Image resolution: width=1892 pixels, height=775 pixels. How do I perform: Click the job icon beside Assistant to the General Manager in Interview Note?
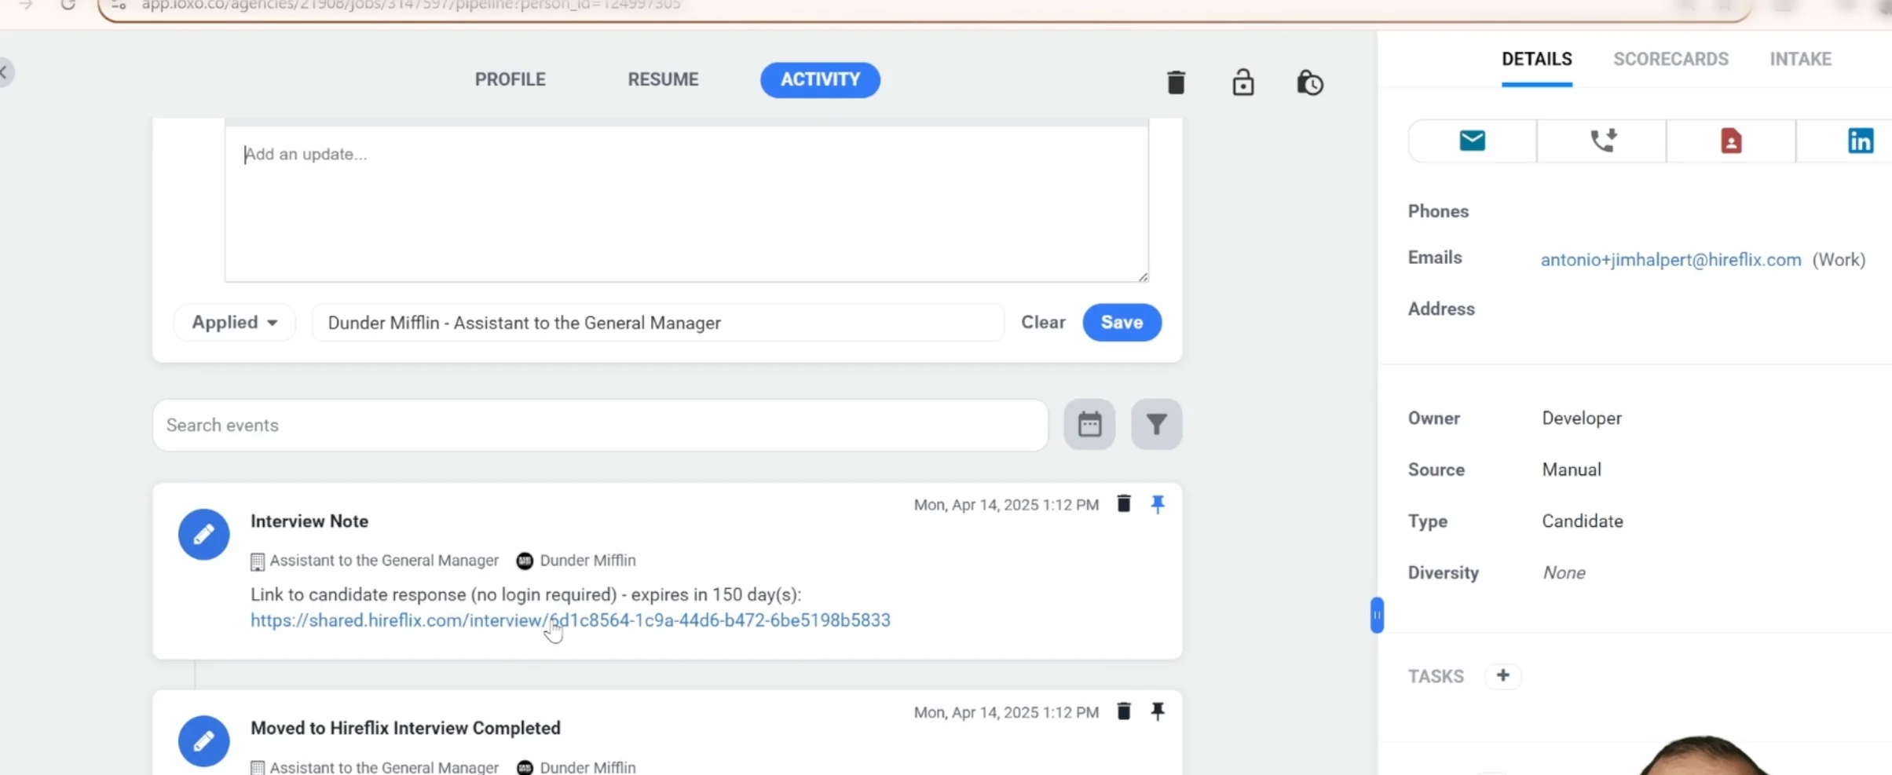point(257,561)
